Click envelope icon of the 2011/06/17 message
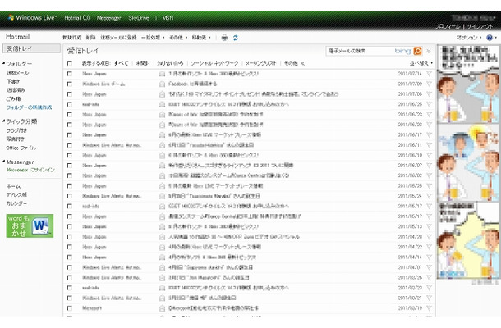This screenshot has height=328, width=501. click(x=162, y=135)
